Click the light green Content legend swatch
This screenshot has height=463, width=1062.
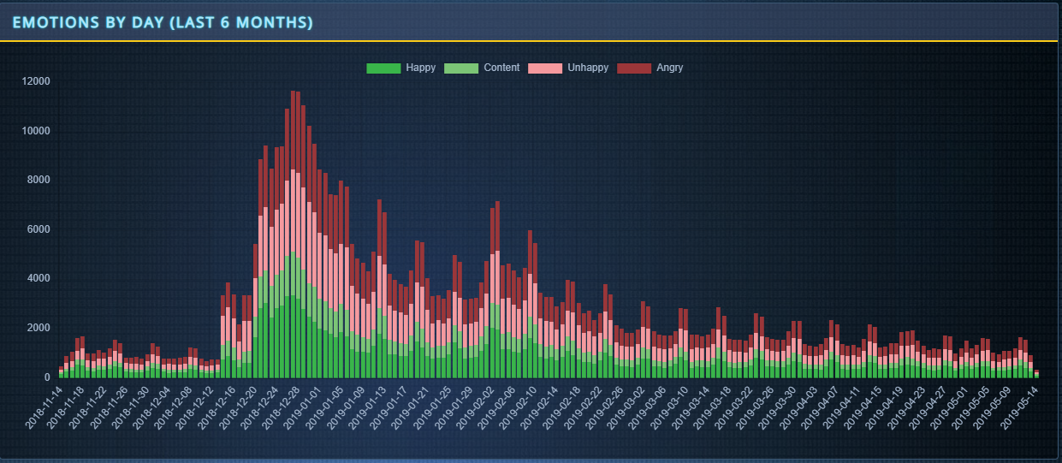(x=461, y=68)
